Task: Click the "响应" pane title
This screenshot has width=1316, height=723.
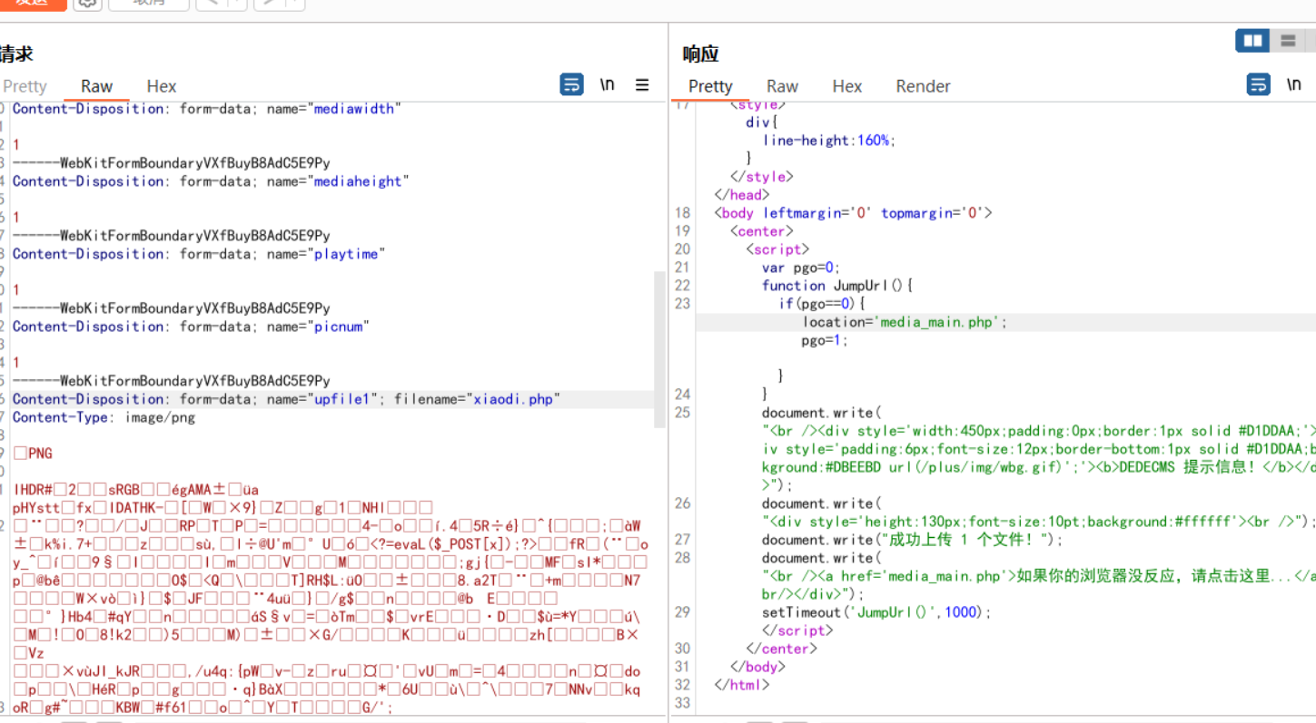Action: point(700,54)
